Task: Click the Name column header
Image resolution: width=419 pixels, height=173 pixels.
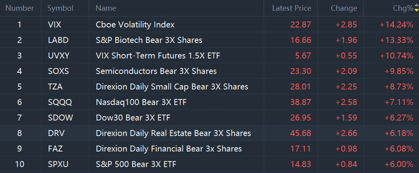Action: click(x=106, y=8)
